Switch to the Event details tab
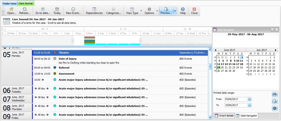 point(224,115)
